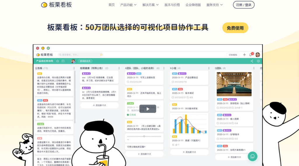Open the 首页 navigation link
The image size is (299, 166).
coord(112,5)
